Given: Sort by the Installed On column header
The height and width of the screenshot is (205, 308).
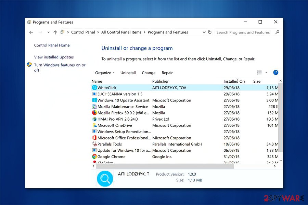Looking at the screenshot, I should (x=234, y=81).
